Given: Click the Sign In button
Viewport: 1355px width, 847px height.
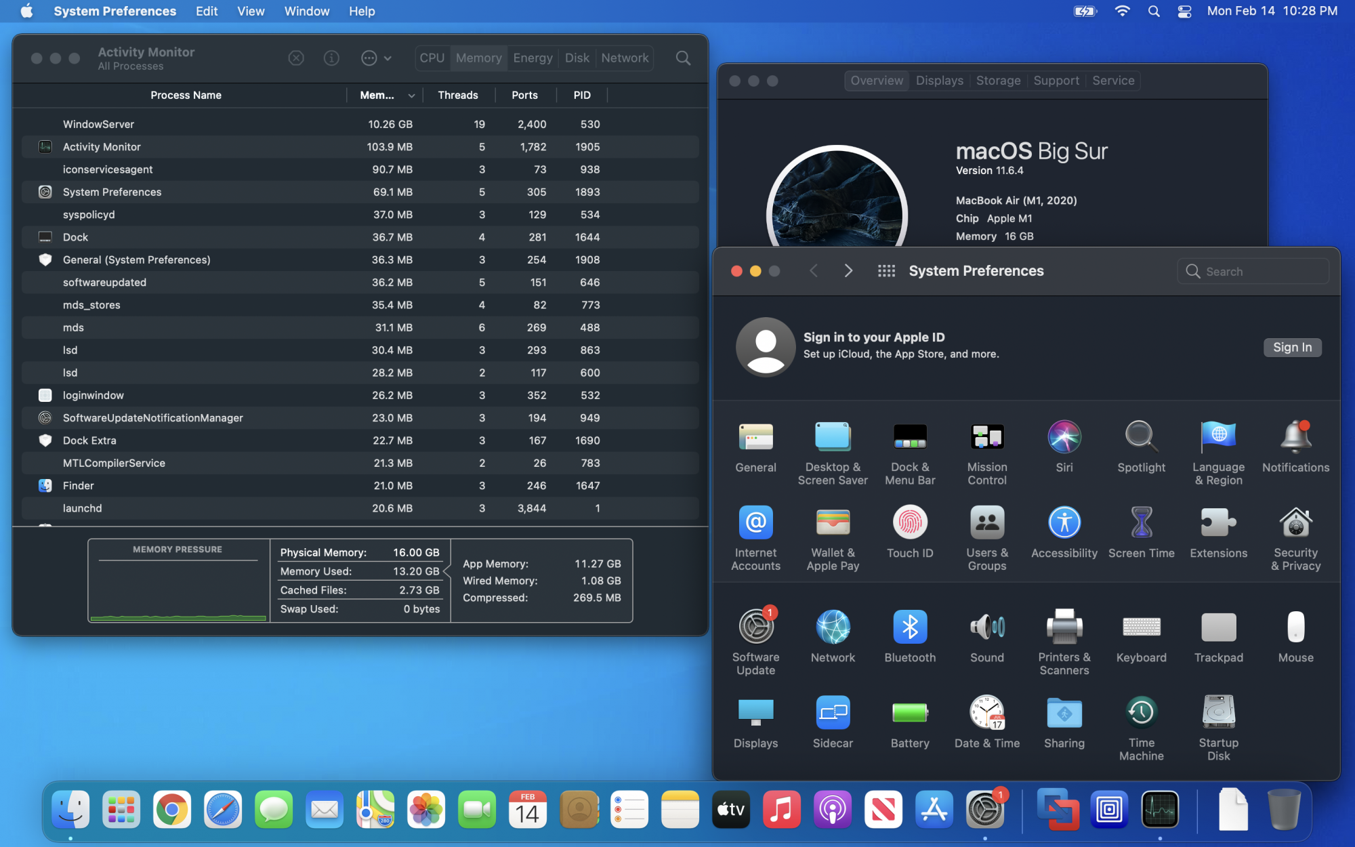Looking at the screenshot, I should (x=1291, y=348).
